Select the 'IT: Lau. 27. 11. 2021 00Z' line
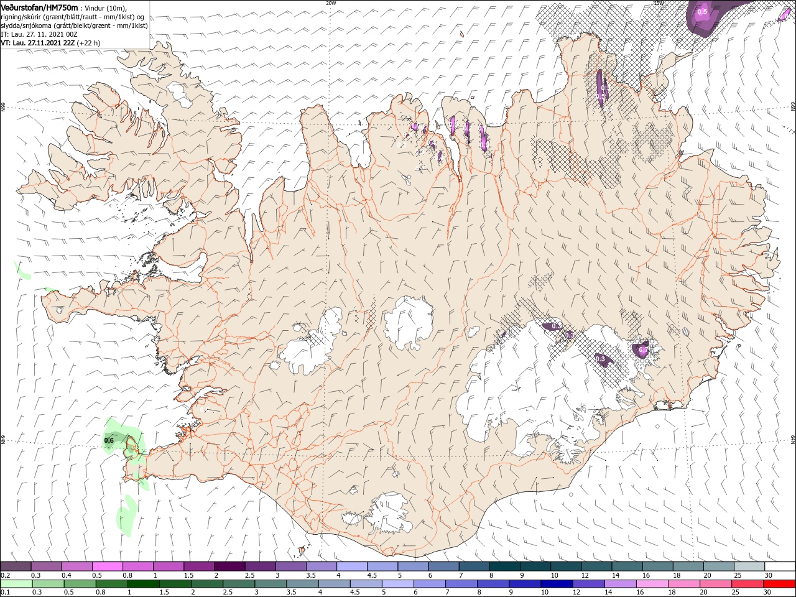Viewport: 796px width, 597px height. point(39,34)
